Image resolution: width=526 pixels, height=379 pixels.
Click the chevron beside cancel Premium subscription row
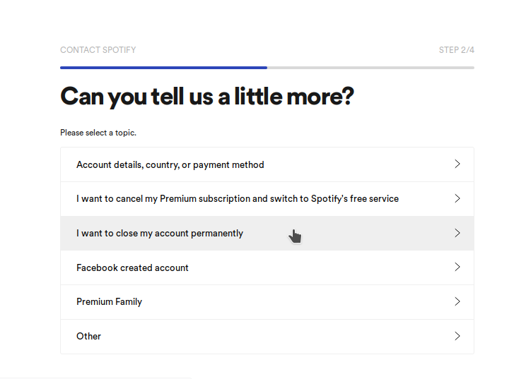[x=457, y=198]
